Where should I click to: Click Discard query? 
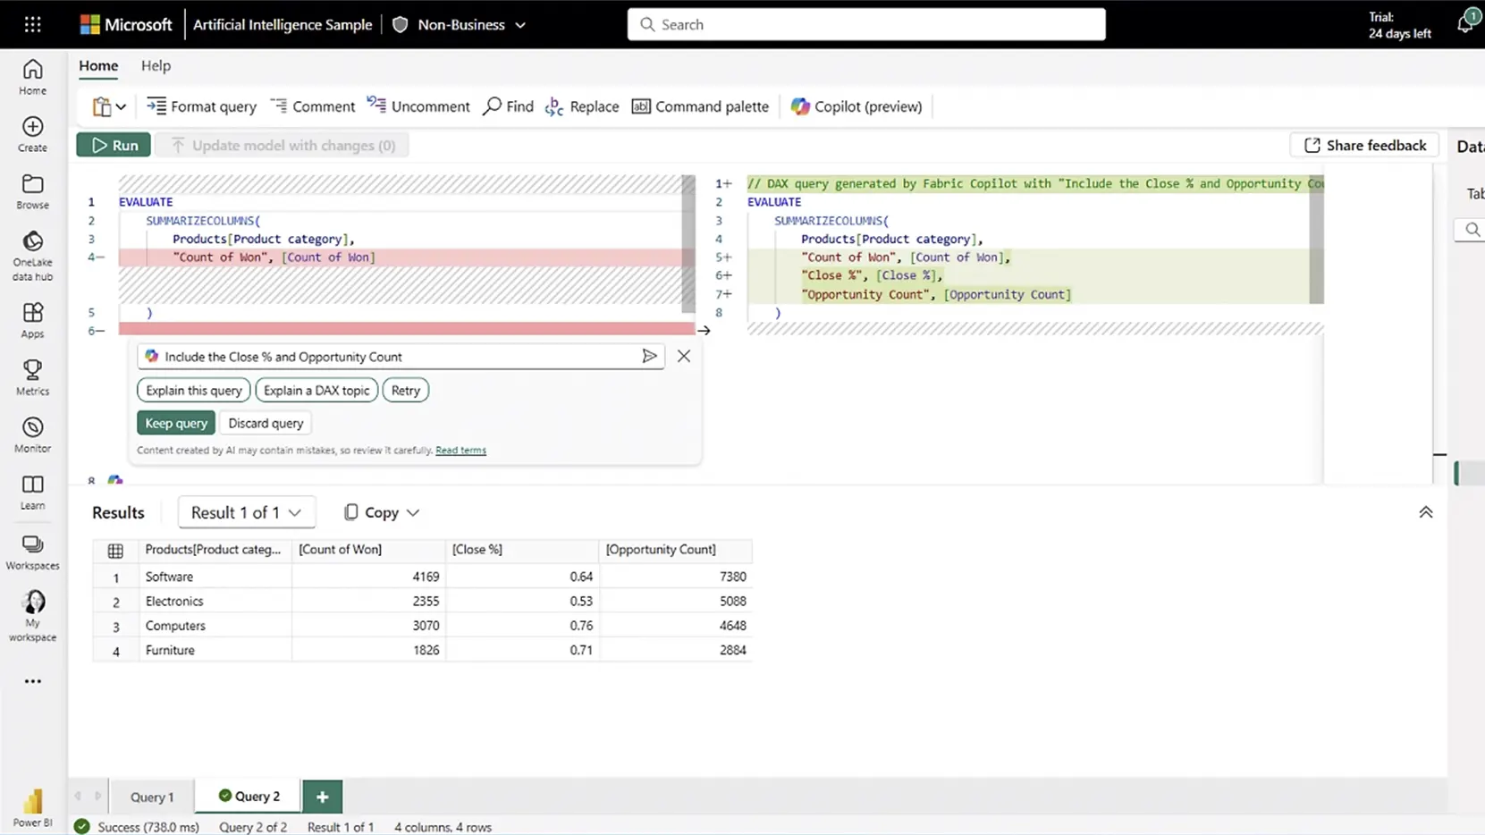[x=266, y=423]
